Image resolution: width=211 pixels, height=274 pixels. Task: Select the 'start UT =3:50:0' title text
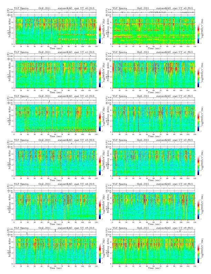coord(183,140)
